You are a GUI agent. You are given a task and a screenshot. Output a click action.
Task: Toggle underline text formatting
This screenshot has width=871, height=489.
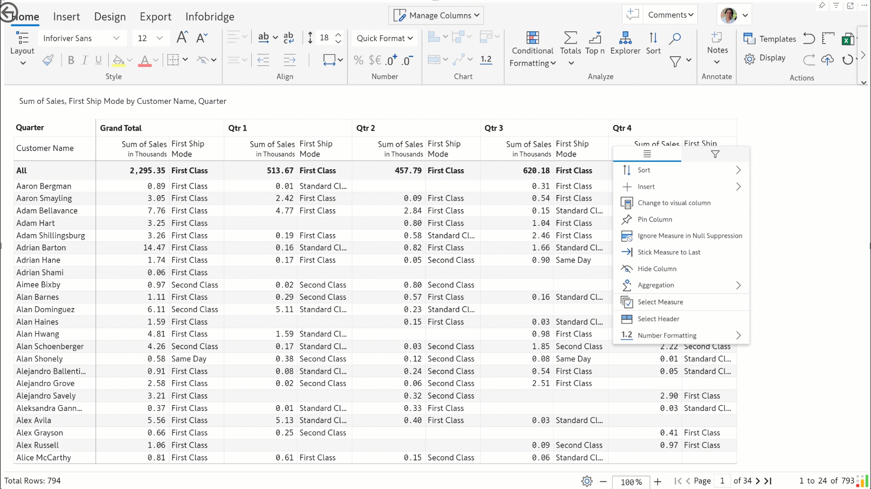pos(98,60)
